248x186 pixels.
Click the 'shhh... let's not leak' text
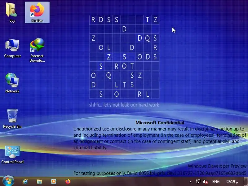pos(124,105)
